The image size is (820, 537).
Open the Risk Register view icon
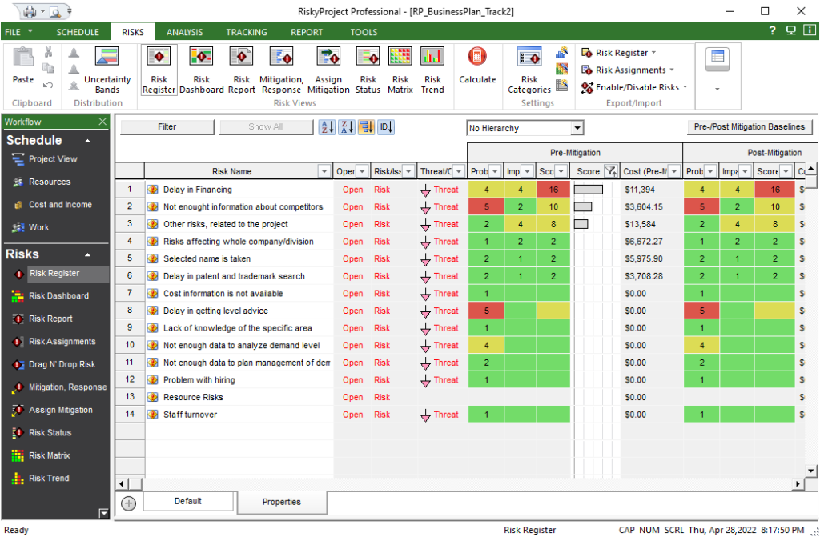pyautogui.click(x=158, y=68)
